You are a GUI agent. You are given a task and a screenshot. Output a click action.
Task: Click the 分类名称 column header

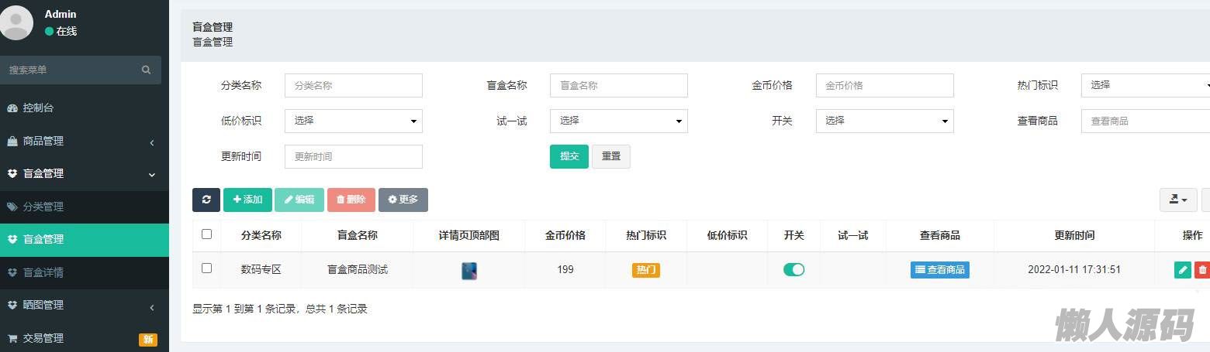click(x=261, y=235)
